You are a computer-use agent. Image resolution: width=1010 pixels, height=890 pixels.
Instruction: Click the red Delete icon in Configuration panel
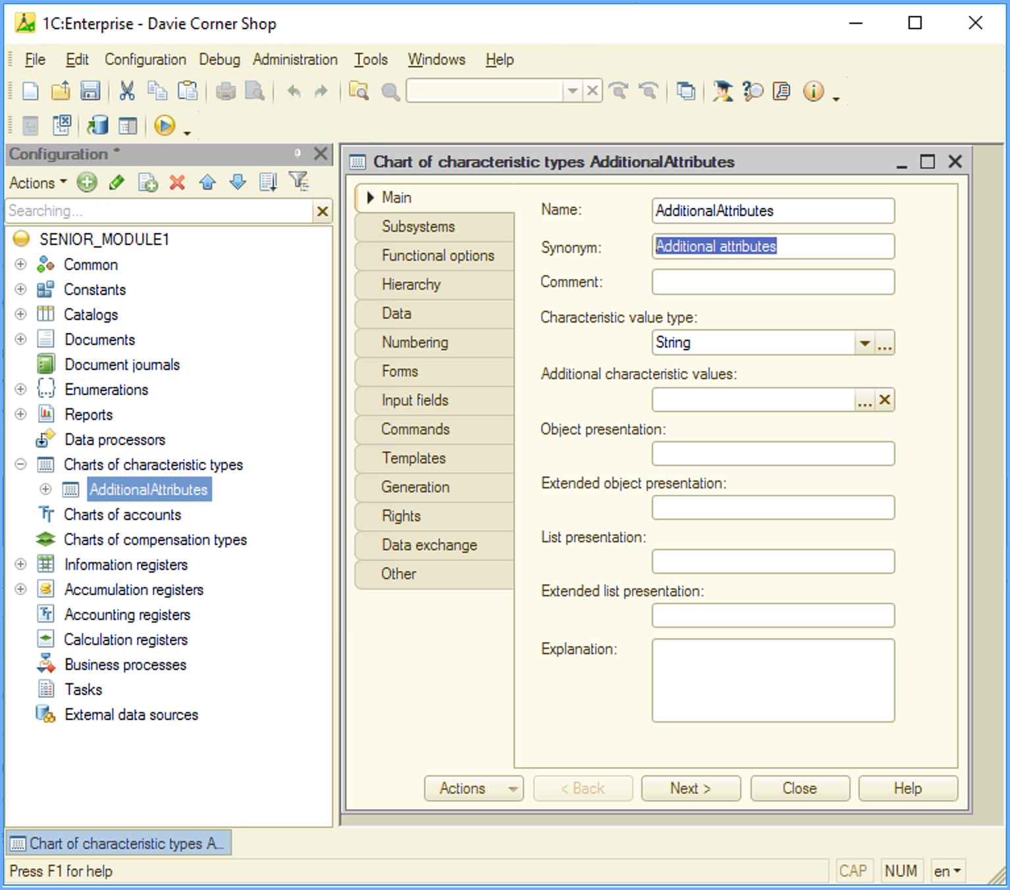(x=177, y=182)
